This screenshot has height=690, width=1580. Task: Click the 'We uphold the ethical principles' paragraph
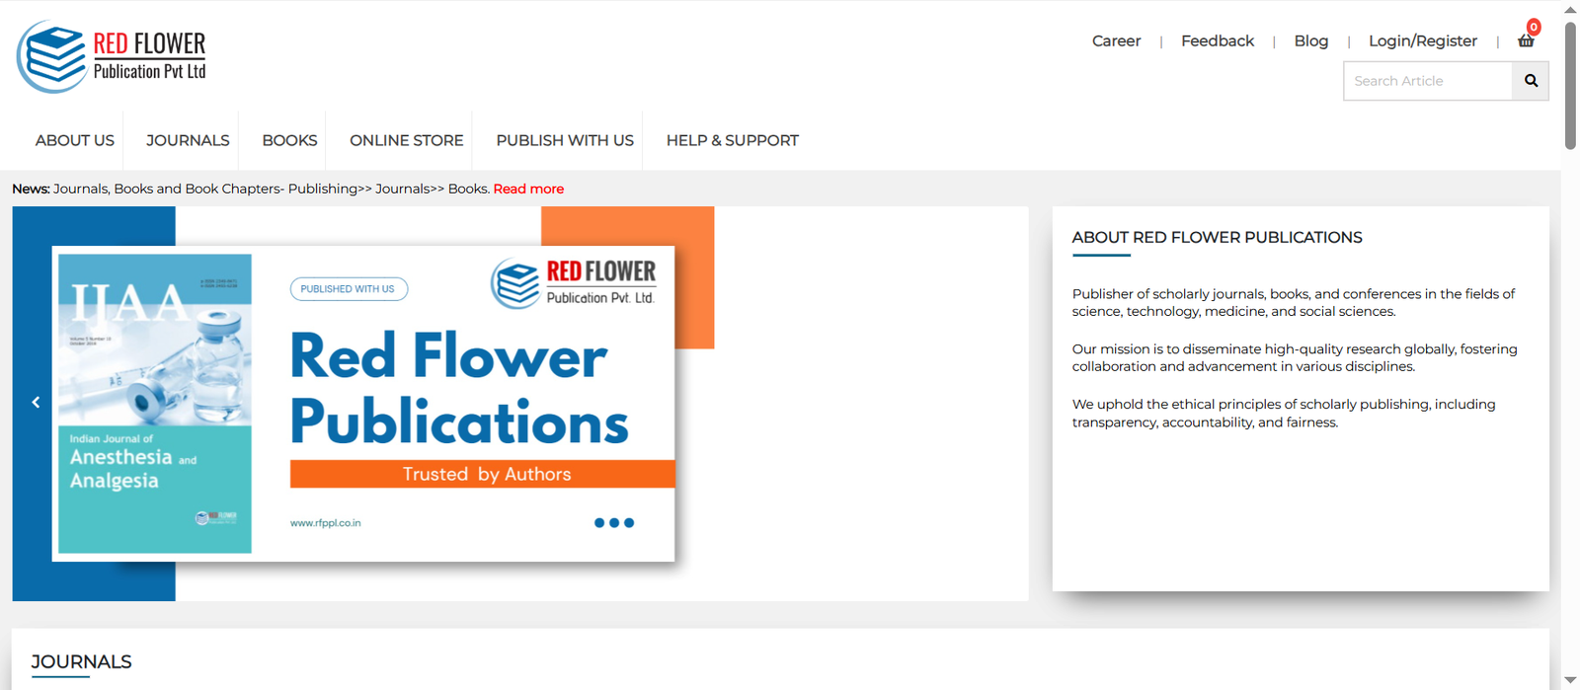coord(1284,413)
